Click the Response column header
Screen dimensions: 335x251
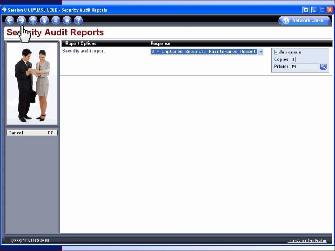[160, 43]
